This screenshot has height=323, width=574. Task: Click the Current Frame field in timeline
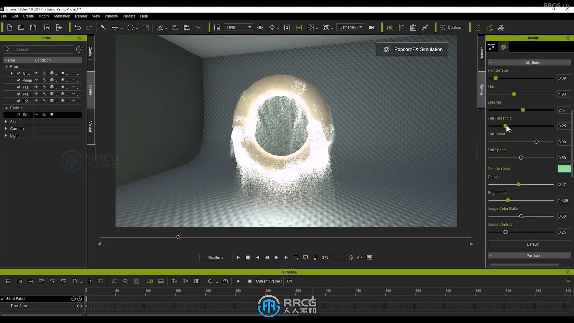tap(297, 281)
